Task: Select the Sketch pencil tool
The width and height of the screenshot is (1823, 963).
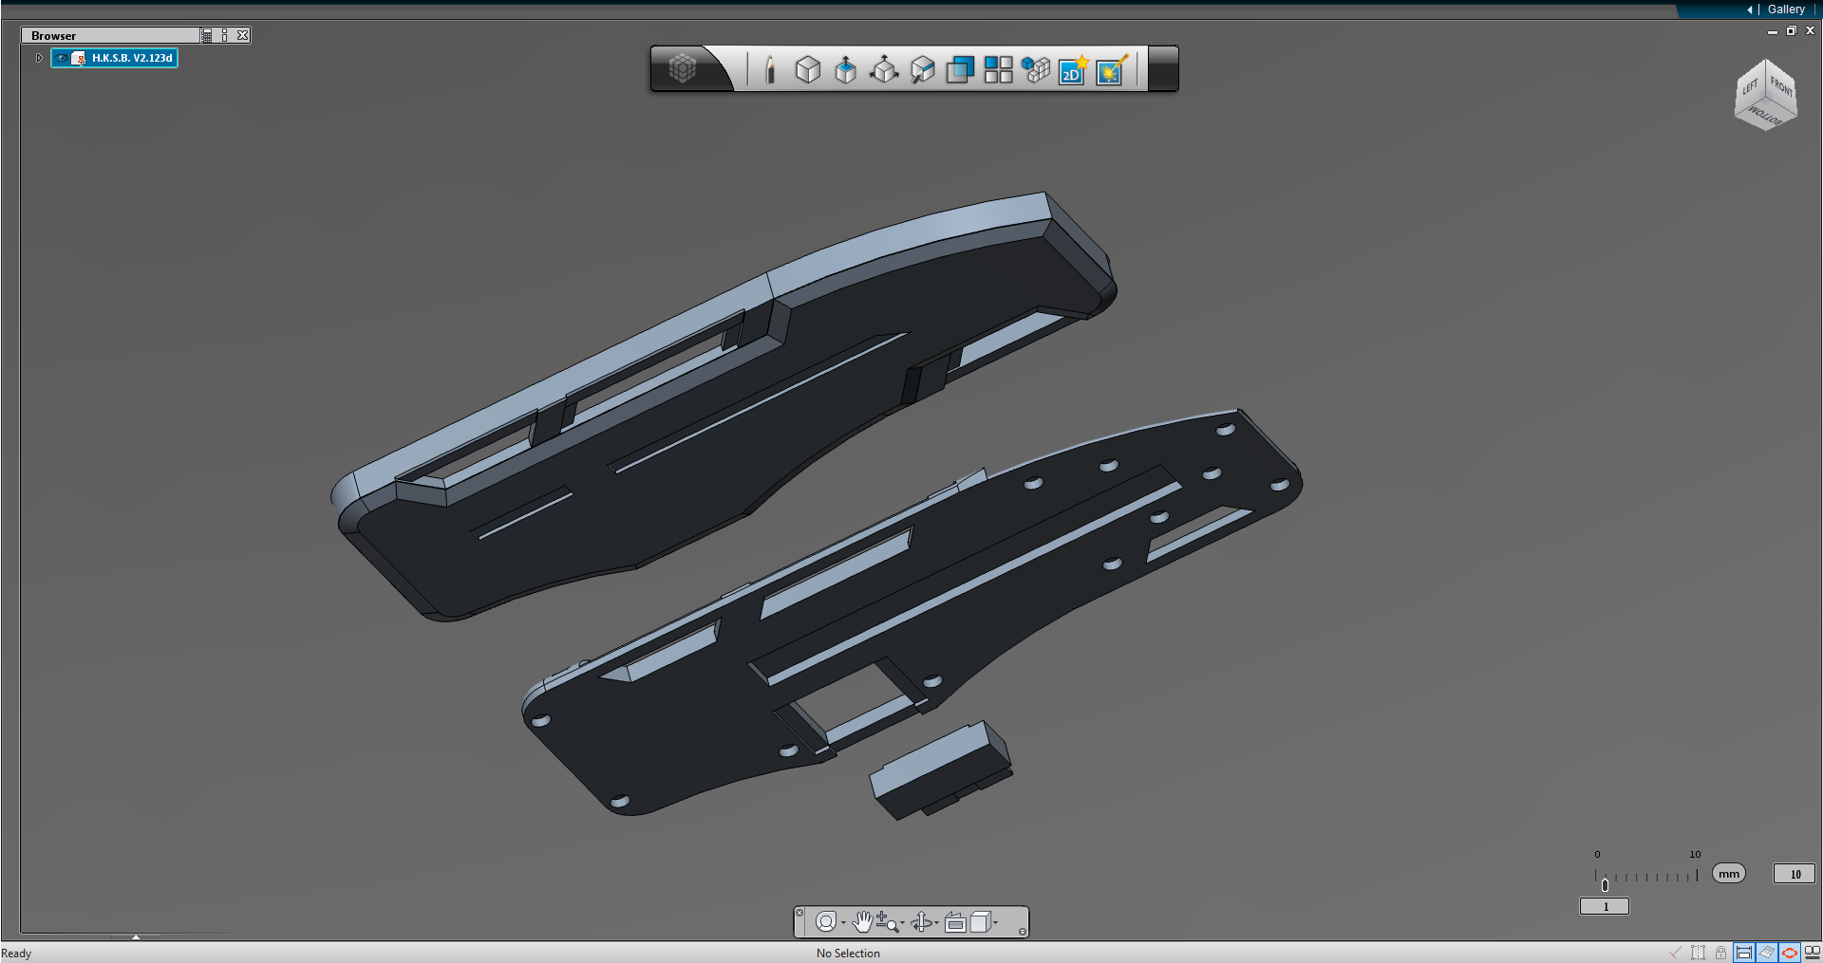Action: [770, 69]
